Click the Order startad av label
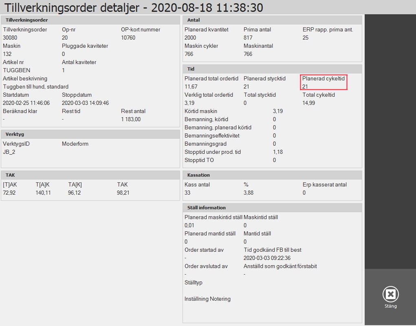Image resolution: width=416 pixels, height=326 pixels. tap(204, 250)
